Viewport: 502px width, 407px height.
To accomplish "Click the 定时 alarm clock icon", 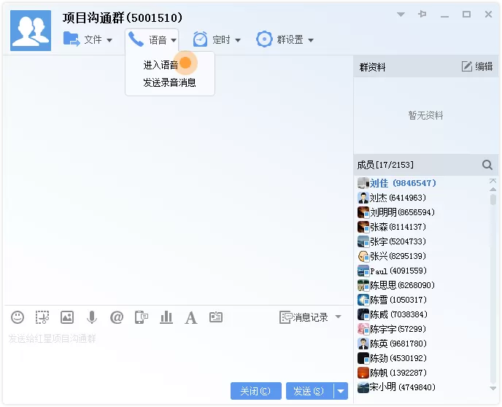I will (200, 39).
